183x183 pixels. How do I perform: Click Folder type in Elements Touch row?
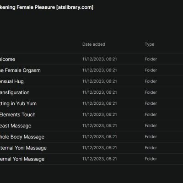point(151,114)
